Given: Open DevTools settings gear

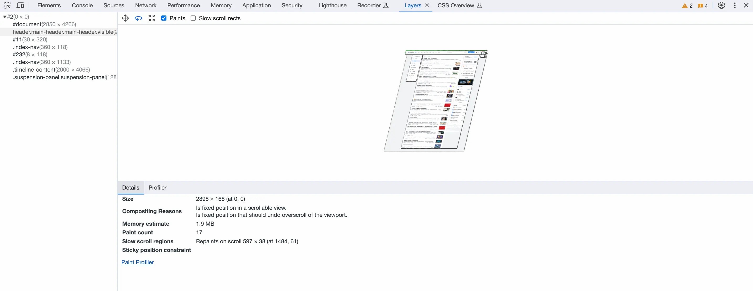Looking at the screenshot, I should (x=721, y=5).
